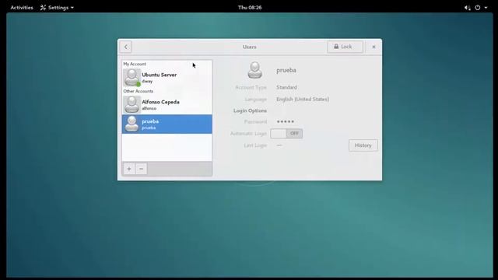Screen dimensions: 498x280
Task: Click the 'Last Login' label
Action: pos(255,145)
